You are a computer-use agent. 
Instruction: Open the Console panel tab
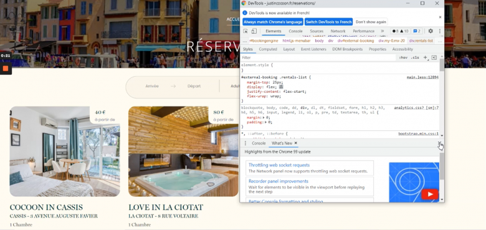click(x=296, y=31)
